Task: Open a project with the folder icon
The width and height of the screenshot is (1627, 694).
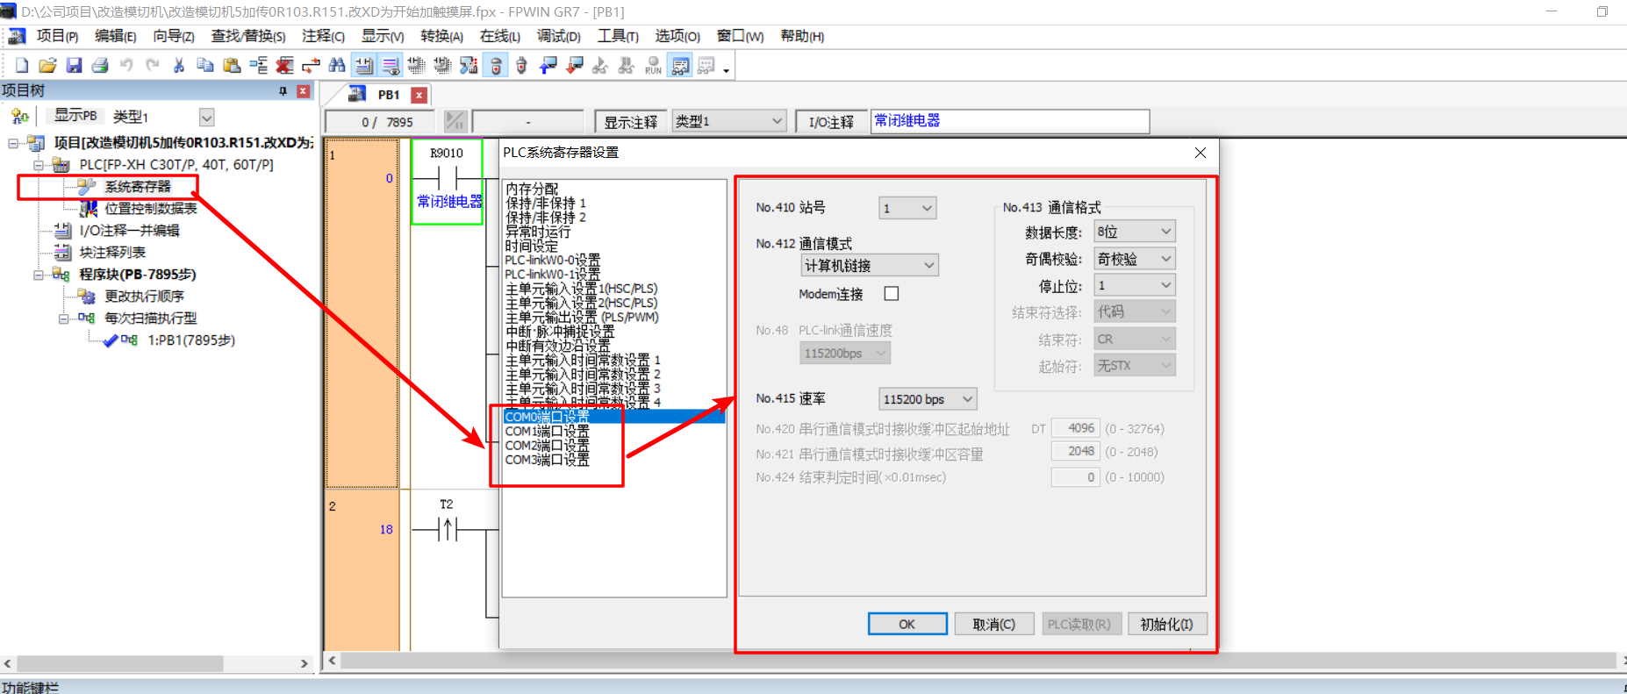Action: pyautogui.click(x=47, y=66)
